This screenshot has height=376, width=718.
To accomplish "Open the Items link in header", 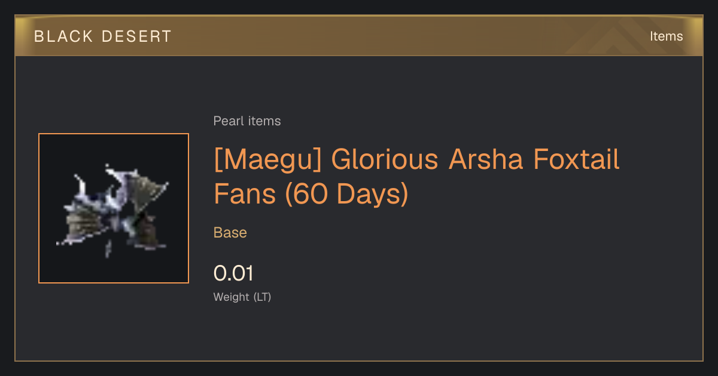I will pyautogui.click(x=666, y=36).
